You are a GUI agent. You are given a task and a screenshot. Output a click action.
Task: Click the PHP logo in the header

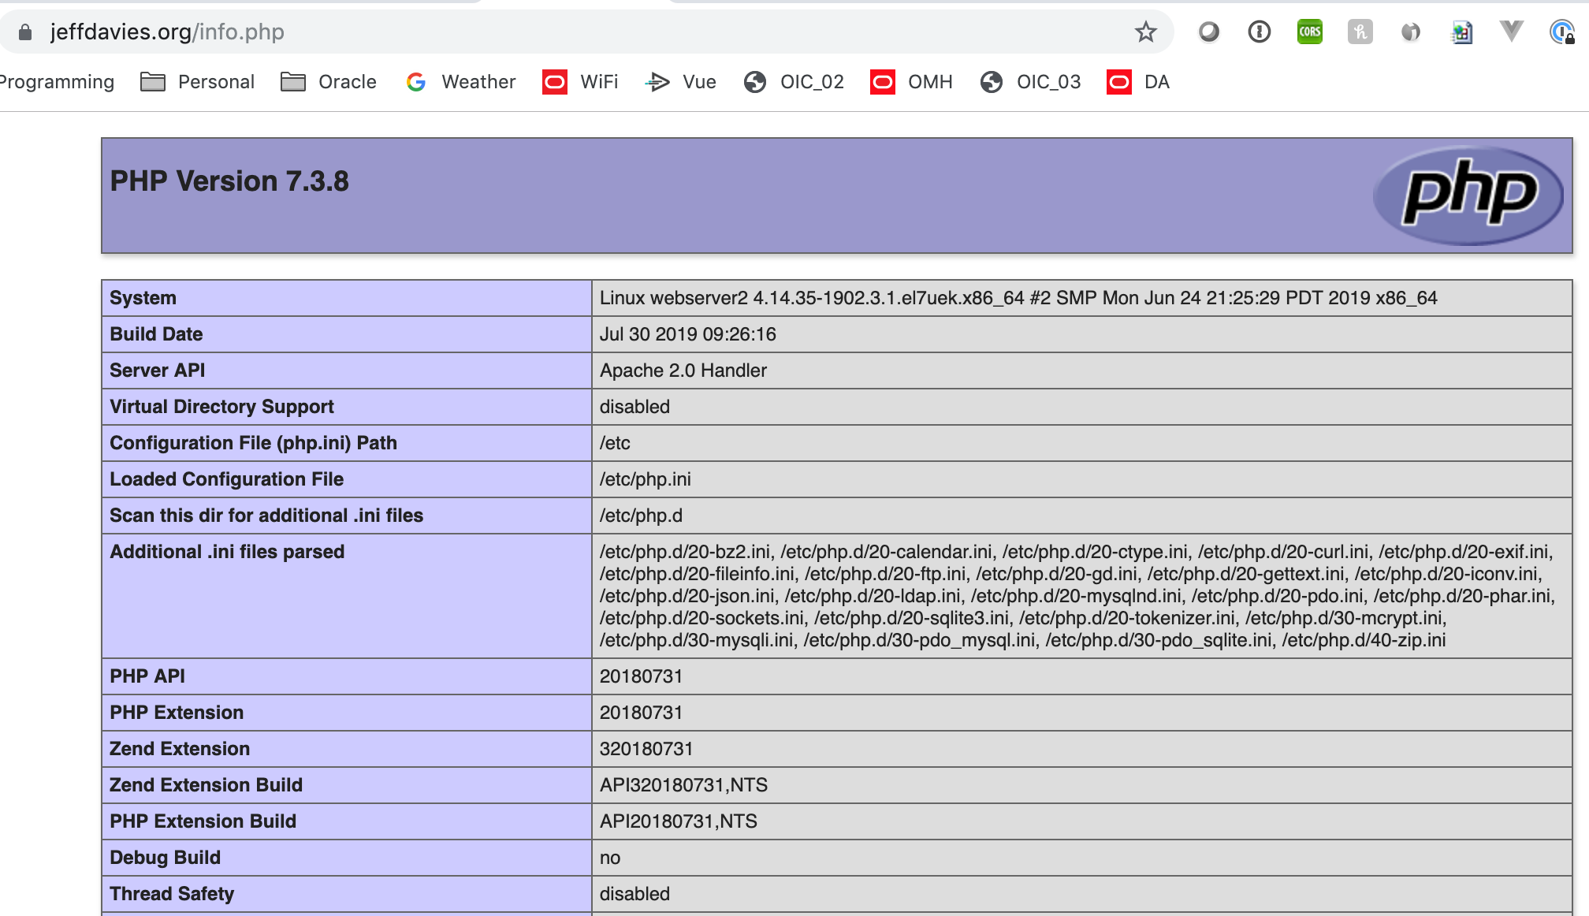[1468, 195]
